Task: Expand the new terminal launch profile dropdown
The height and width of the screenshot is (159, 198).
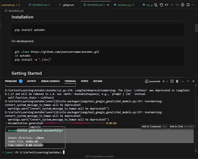Action: [167, 81]
